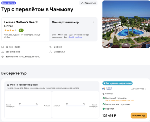
Task: Expand the Стандартный номер room details chevron
Action: pyautogui.click(x=93, y=22)
